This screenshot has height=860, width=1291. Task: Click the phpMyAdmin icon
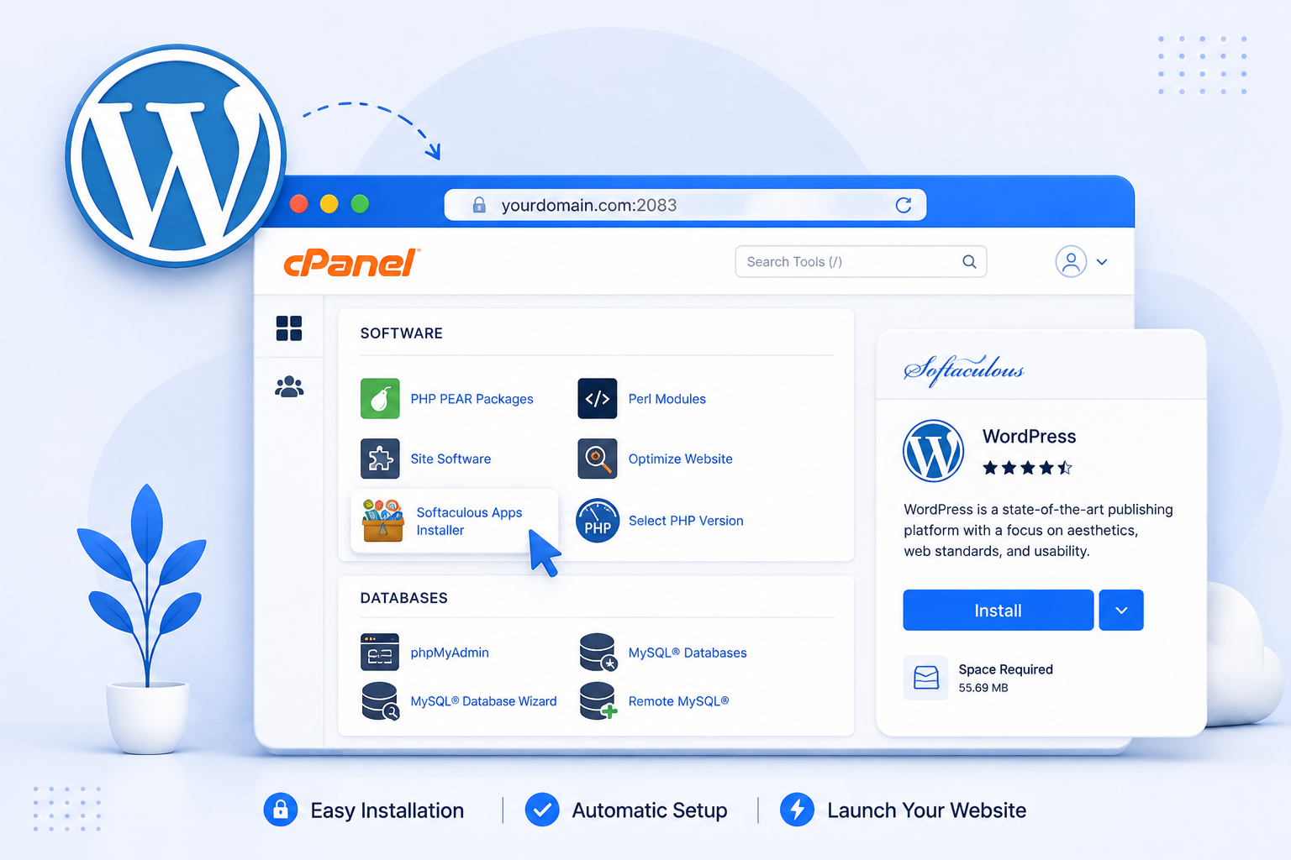380,653
